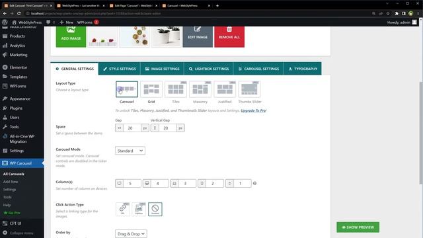This screenshot has height=238, width=423.
Task: Bookmark the page with star icon
Action: (388, 13)
